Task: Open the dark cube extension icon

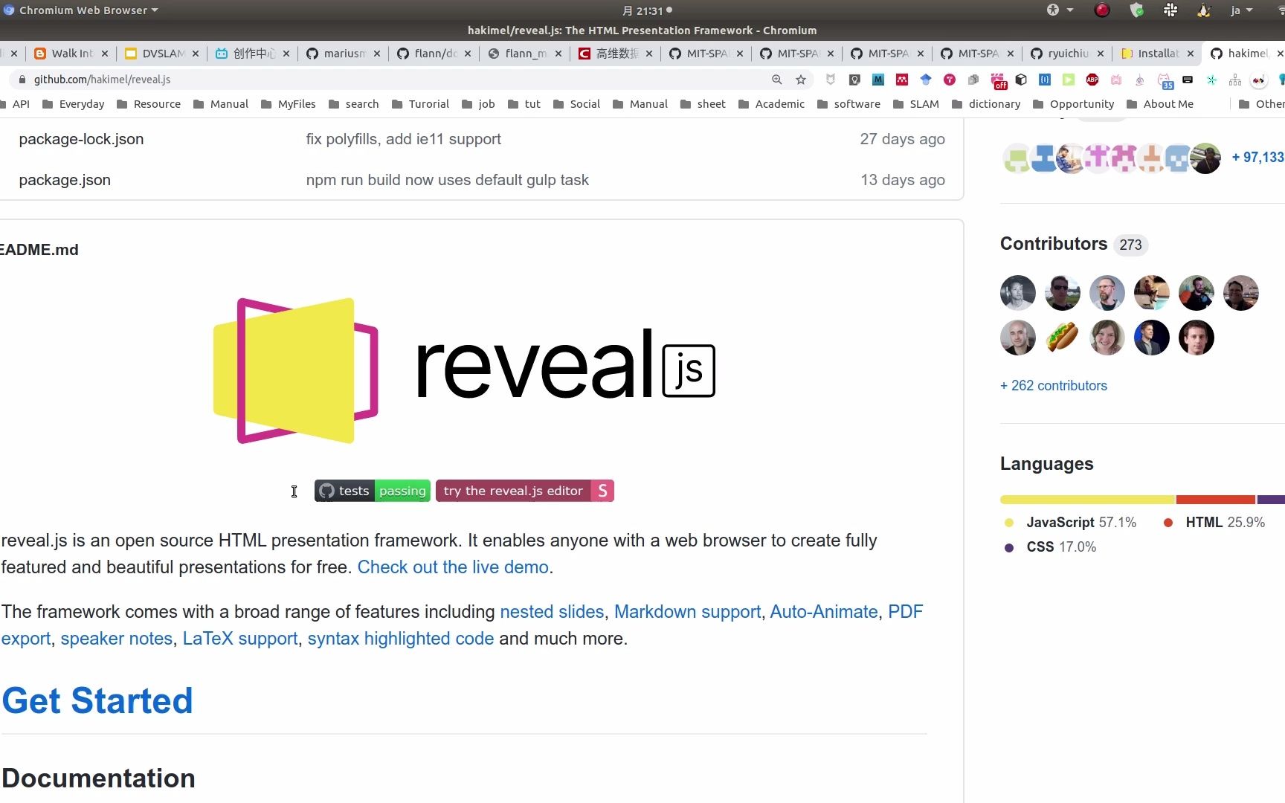Action: pyautogui.click(x=1021, y=80)
